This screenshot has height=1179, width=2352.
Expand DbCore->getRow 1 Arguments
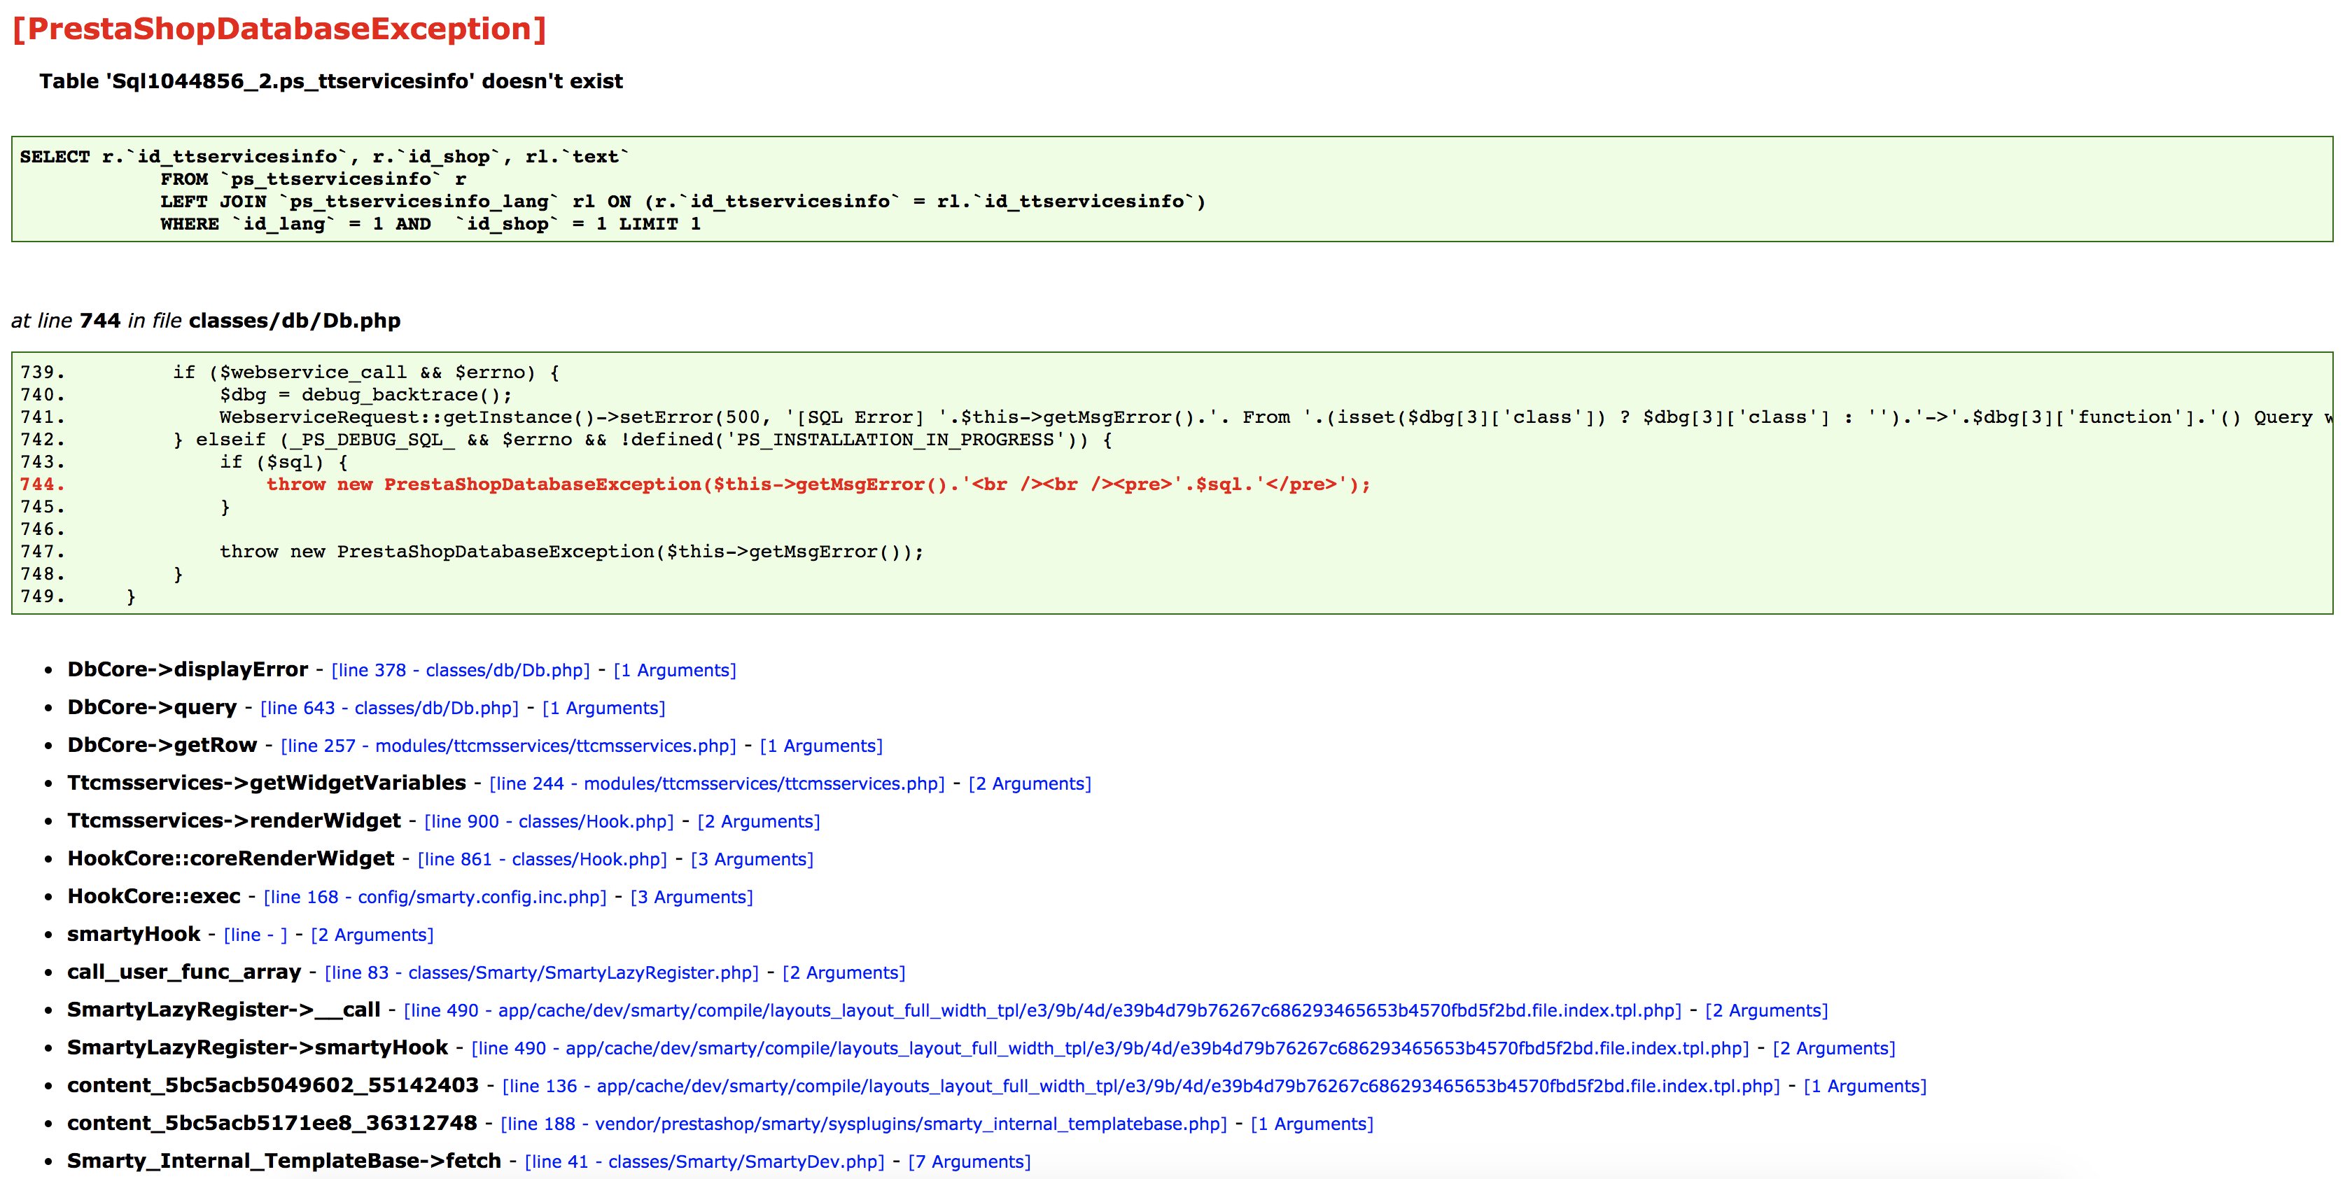(x=821, y=746)
